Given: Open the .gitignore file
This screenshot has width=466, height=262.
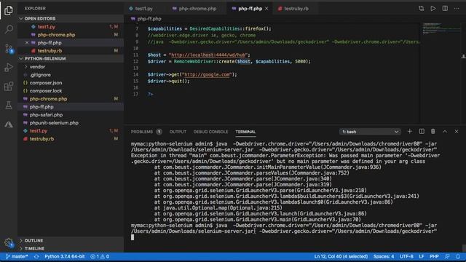Looking at the screenshot, I should [71, 75].
